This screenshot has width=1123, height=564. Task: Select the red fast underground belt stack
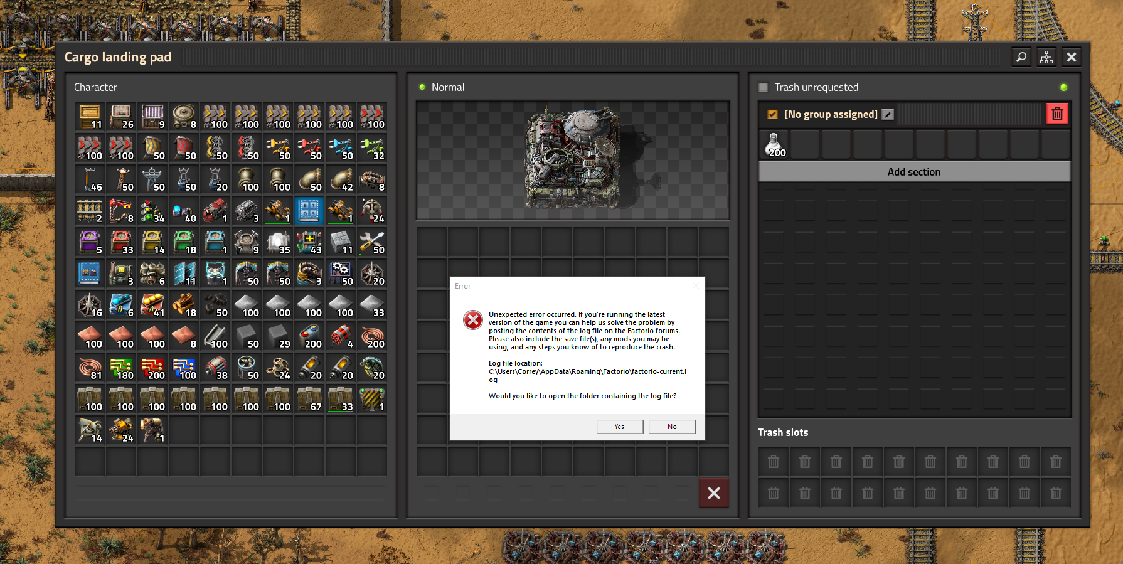point(184,148)
